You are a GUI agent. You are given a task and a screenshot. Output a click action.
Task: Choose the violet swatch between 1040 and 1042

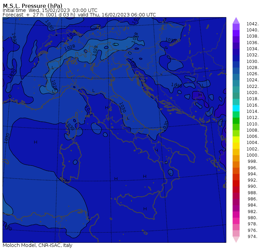pos(236,27)
